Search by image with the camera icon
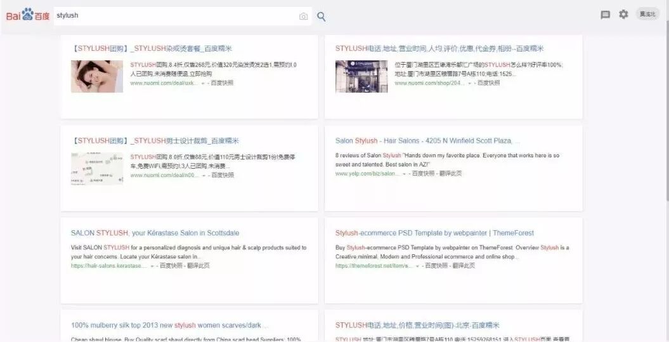669x342 pixels. point(303,16)
